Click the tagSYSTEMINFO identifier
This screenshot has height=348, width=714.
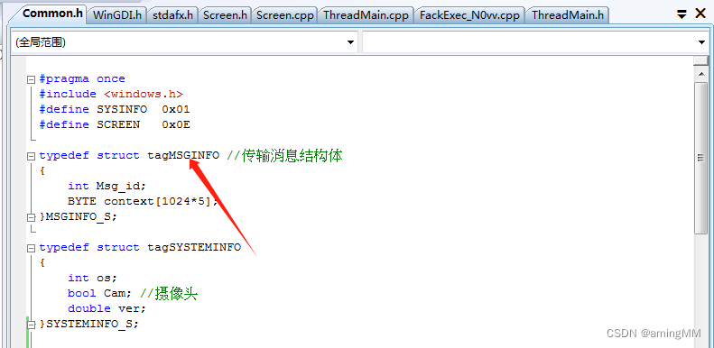(194, 247)
